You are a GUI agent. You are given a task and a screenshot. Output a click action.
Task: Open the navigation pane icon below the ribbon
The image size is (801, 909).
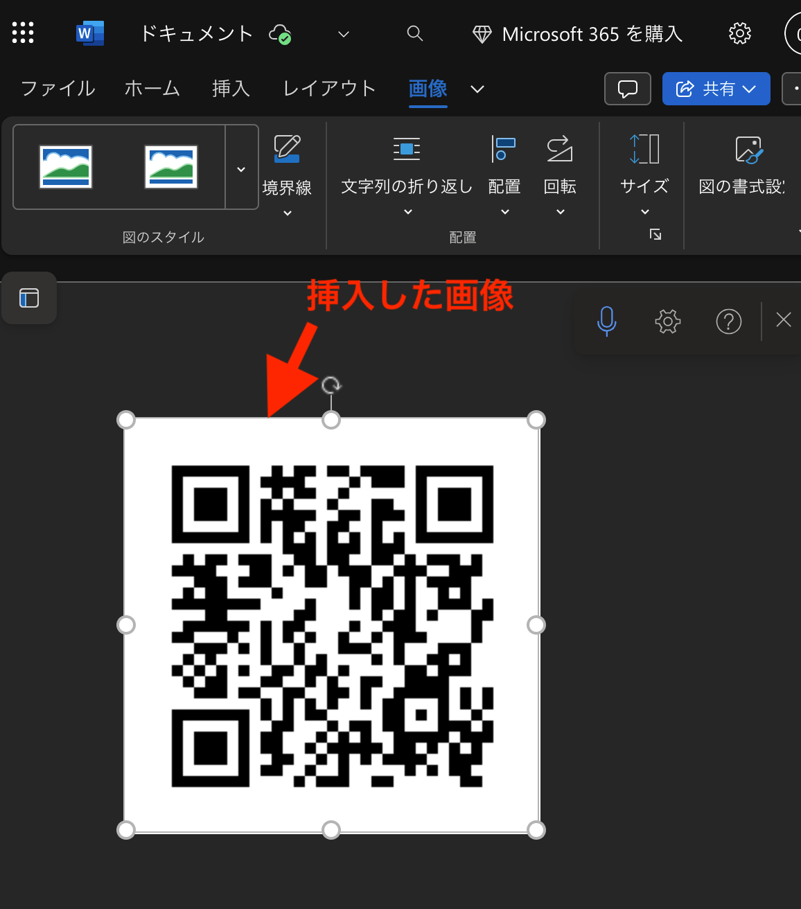(28, 298)
